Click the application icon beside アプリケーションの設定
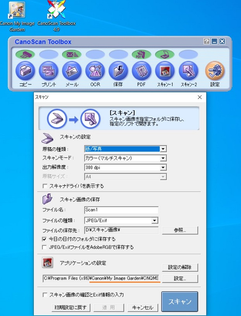The image size is (241, 316). (x=47, y=262)
